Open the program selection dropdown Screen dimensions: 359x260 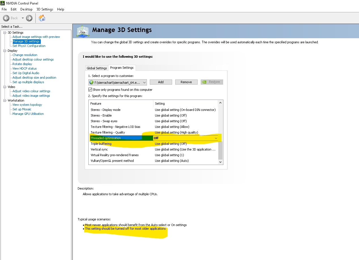(x=117, y=82)
